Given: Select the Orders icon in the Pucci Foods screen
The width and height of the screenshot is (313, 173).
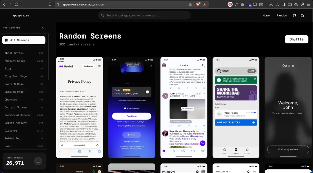Looking at the screenshot, I should pos(236,150).
